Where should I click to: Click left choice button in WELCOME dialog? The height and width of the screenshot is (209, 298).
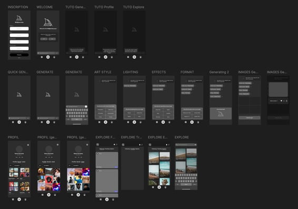point(44,39)
